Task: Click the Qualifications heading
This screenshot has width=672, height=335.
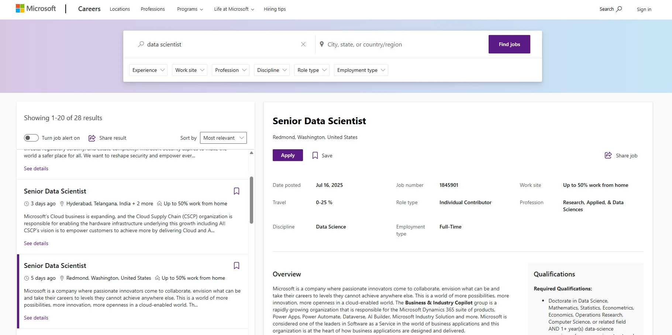Action: (x=554, y=274)
